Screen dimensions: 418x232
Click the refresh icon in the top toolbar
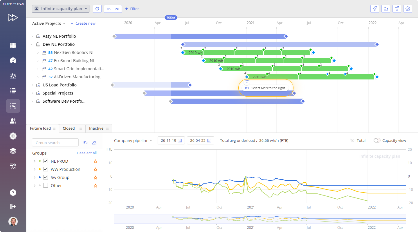tap(97, 9)
